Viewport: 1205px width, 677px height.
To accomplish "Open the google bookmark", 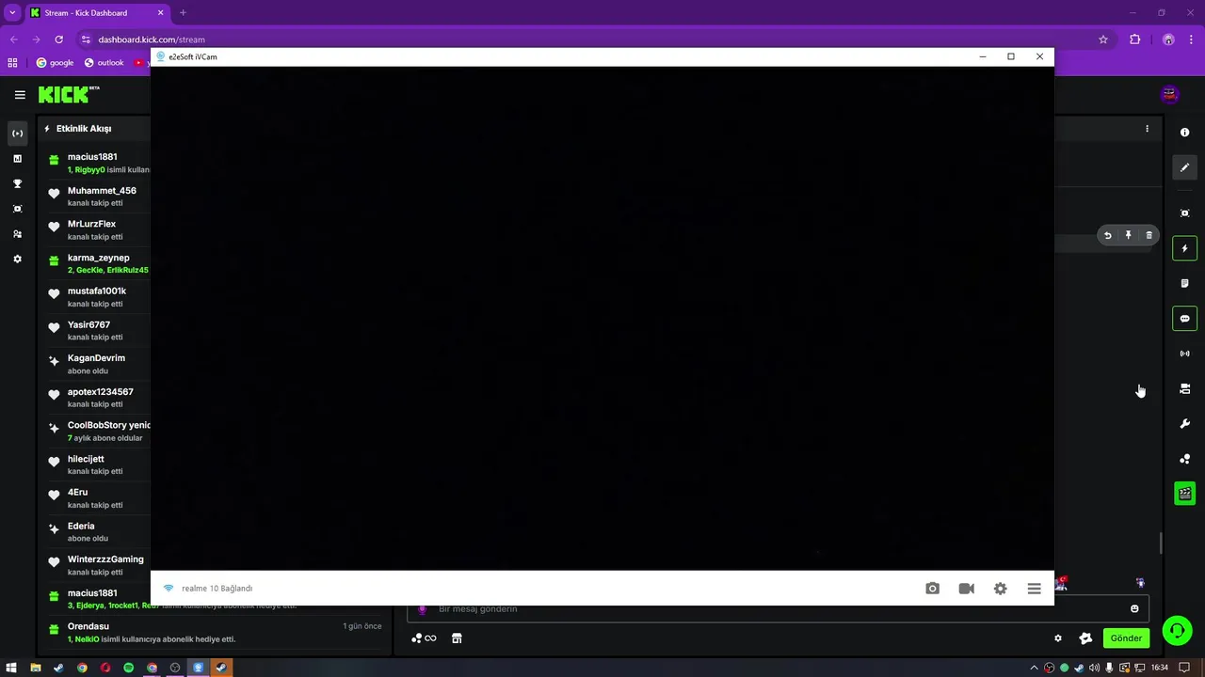I will pyautogui.click(x=55, y=63).
